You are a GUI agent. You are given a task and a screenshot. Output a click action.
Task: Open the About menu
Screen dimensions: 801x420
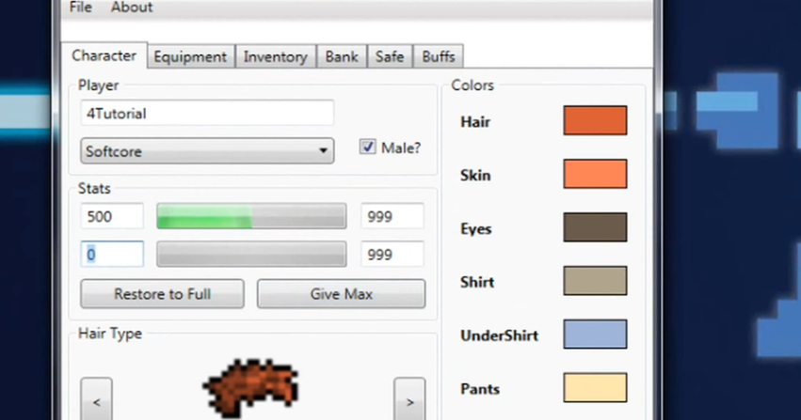point(132,8)
